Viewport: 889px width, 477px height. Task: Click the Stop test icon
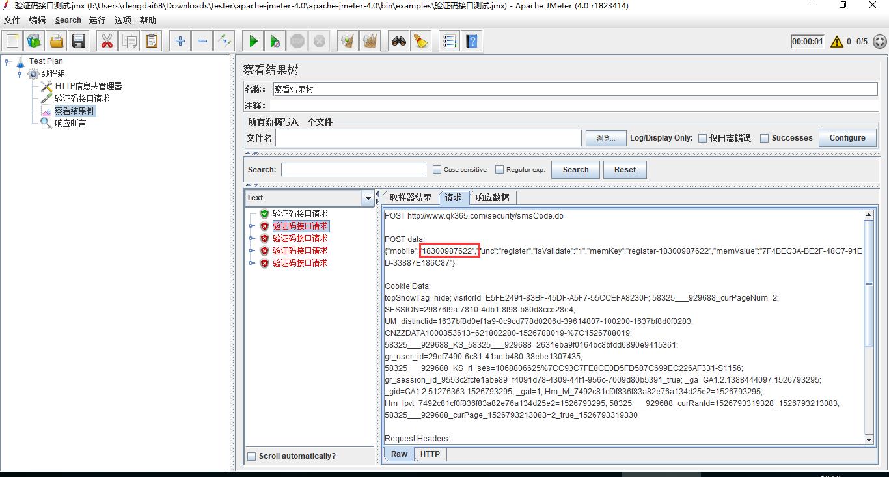click(297, 41)
